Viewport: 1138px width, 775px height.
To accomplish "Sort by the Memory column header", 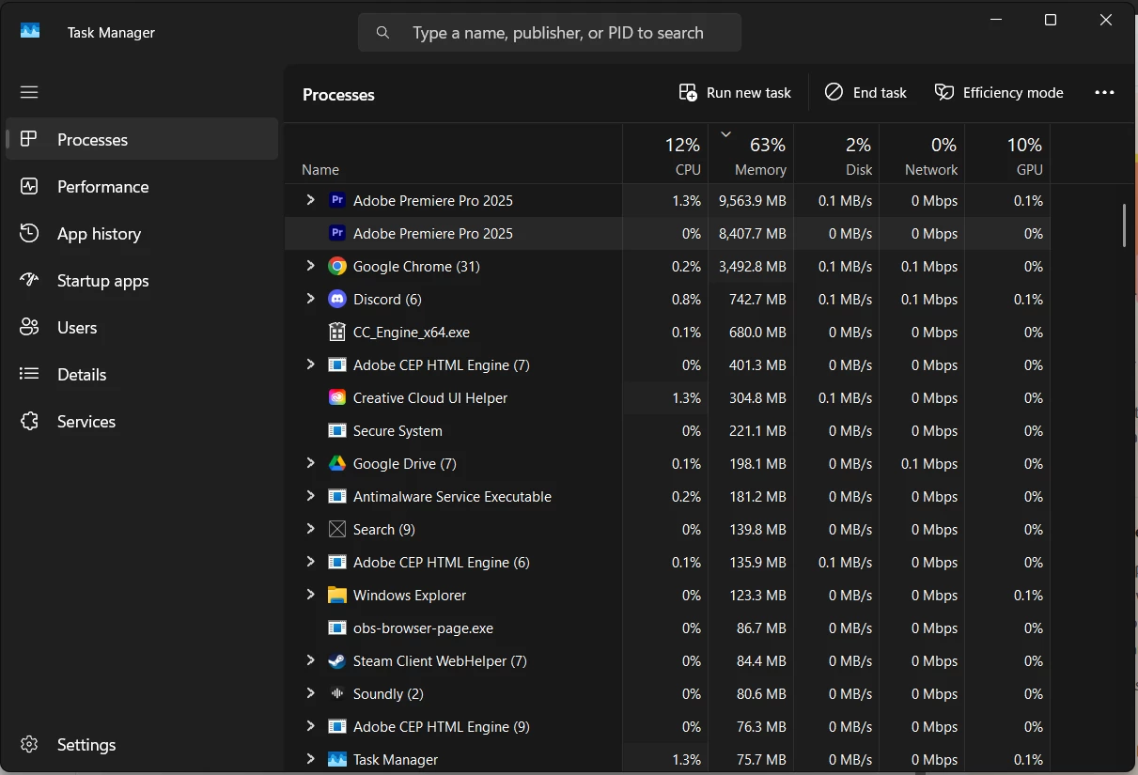I will (x=751, y=155).
